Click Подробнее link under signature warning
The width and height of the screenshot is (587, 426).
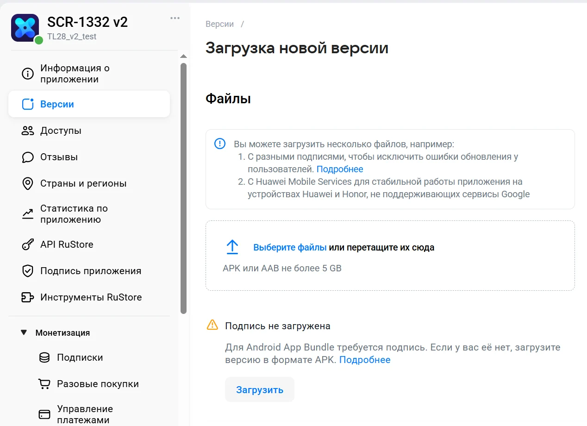pyautogui.click(x=365, y=360)
